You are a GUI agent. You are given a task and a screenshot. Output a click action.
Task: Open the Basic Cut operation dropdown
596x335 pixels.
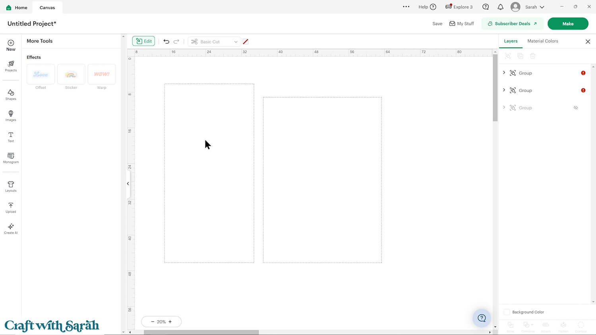click(215, 42)
